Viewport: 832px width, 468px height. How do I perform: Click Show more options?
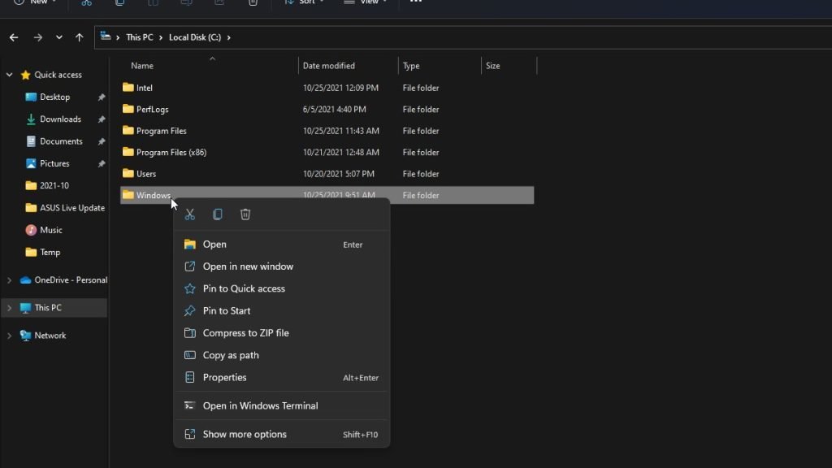[282, 434]
